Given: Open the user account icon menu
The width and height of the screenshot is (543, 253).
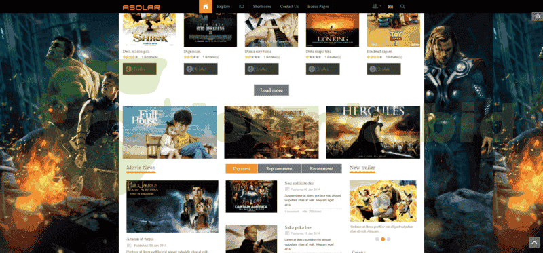Looking at the screenshot, I should pyautogui.click(x=376, y=6).
